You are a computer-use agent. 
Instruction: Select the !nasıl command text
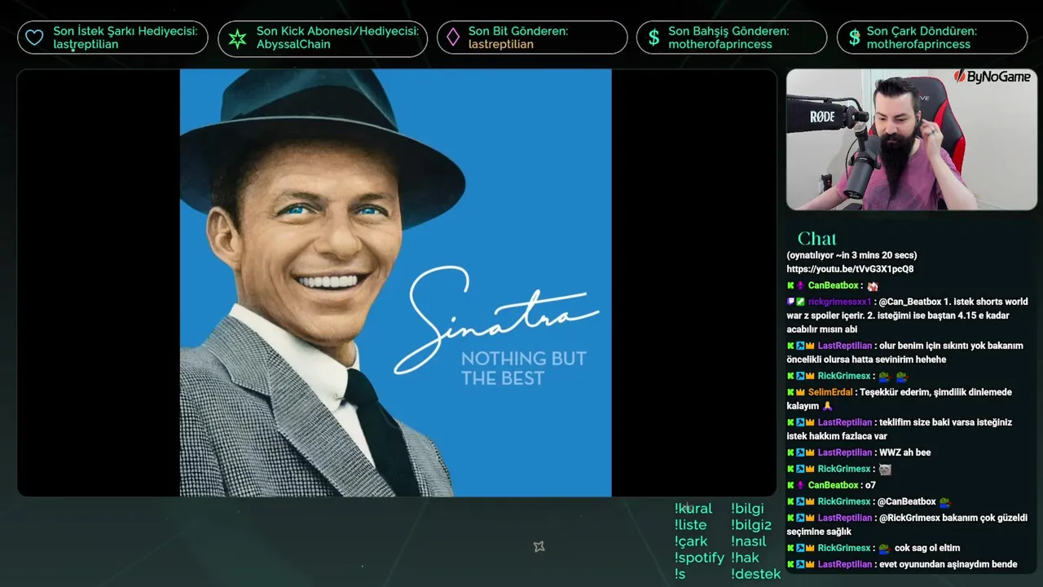click(749, 541)
